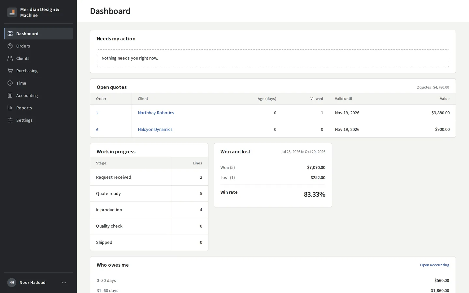Select Reports in the sidebar
This screenshot has width=469, height=293.
[x=38, y=108]
